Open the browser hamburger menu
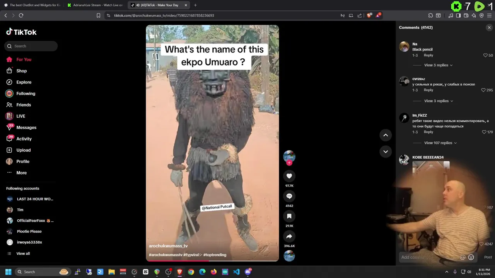This screenshot has width=495, height=278. [489, 15]
